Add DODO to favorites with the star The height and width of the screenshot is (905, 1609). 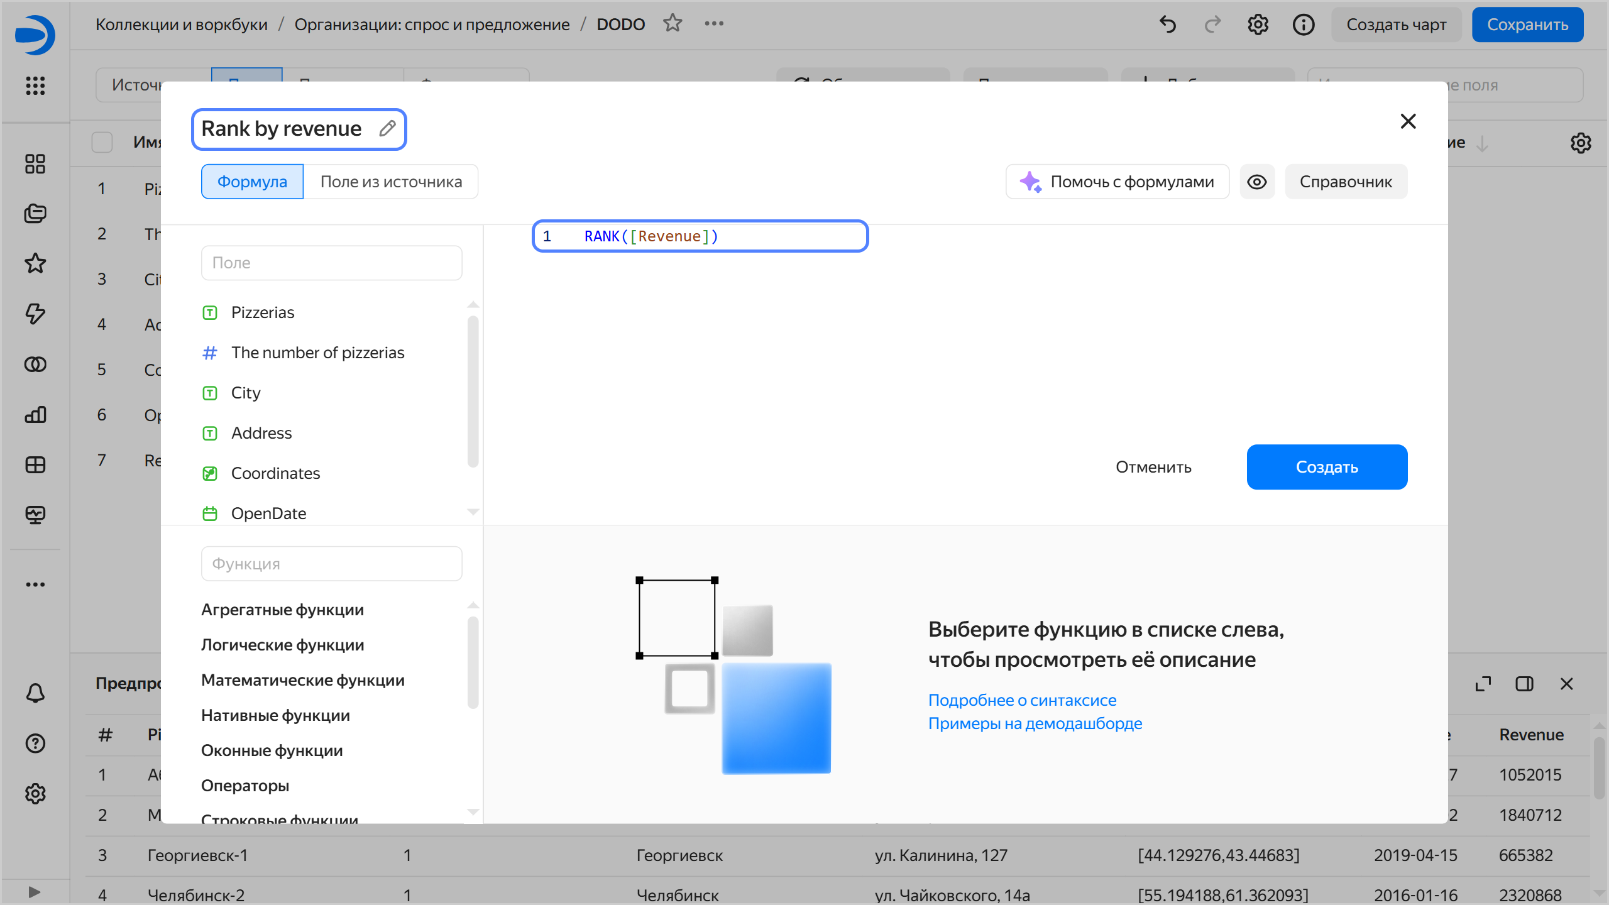point(673,24)
